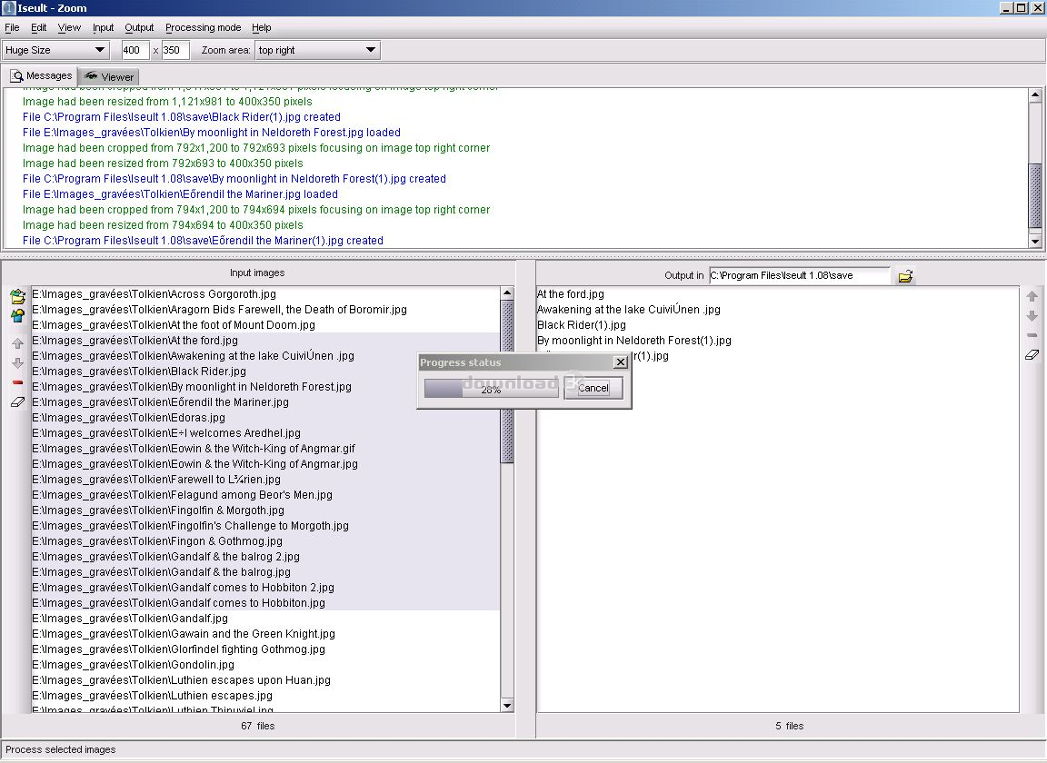1047x763 pixels.
Task: Click the width field containing 400
Action: pos(135,50)
